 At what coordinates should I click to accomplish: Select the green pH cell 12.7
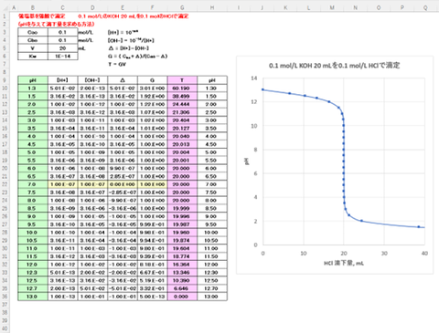(x=33, y=288)
